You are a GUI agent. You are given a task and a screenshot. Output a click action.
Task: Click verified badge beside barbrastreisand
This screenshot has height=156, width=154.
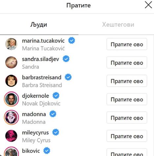click(68, 77)
